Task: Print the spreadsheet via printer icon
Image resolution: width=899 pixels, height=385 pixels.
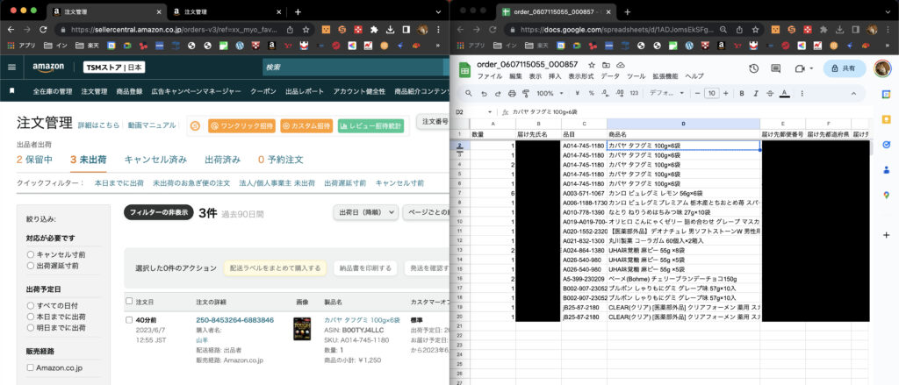Action: [x=512, y=93]
